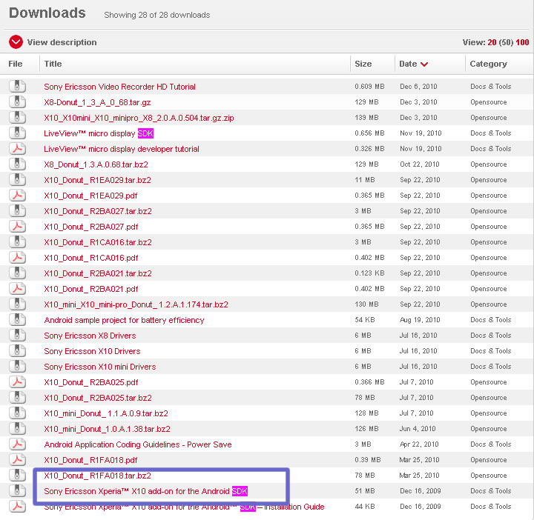Open Sony Ericsson X10 mini Drivers link
The height and width of the screenshot is (520, 534).
coord(100,367)
